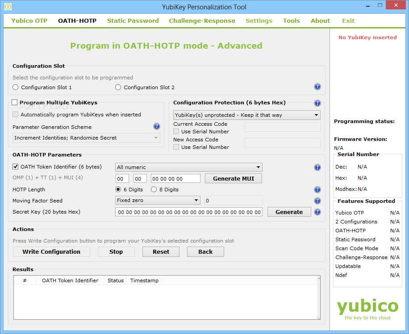The height and width of the screenshot is (334, 409).
Task: Click the Generate MUI button
Action: click(234, 178)
